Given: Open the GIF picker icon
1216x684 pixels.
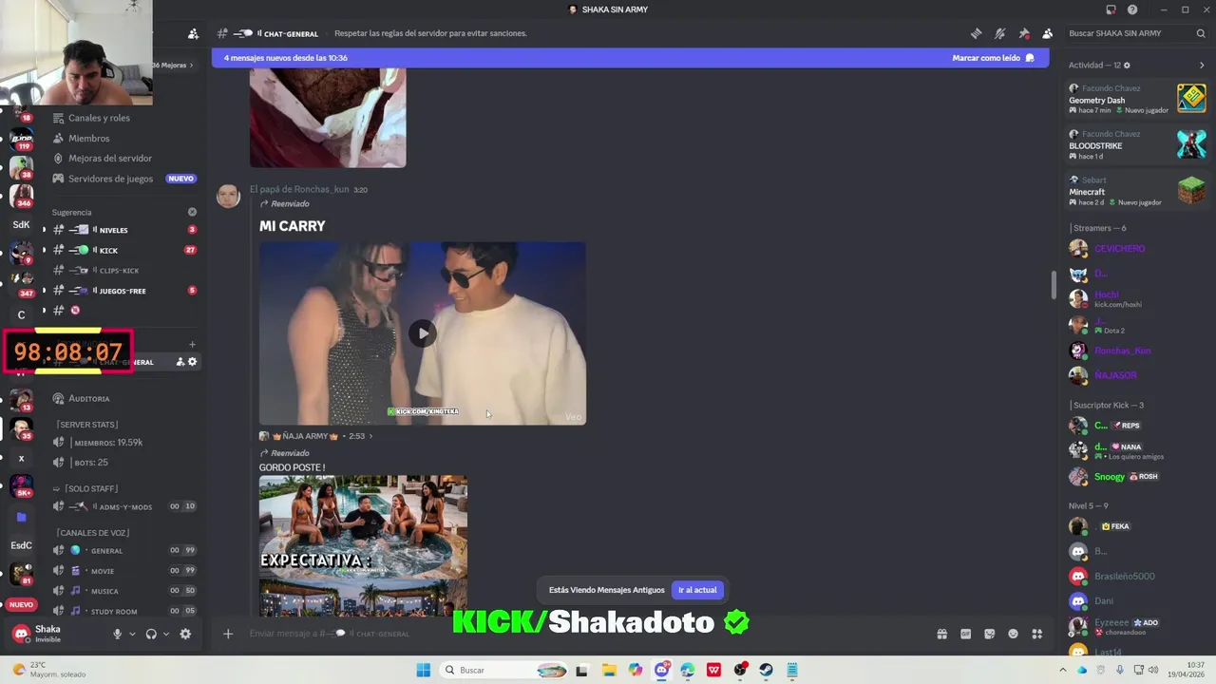Looking at the screenshot, I should click(965, 634).
